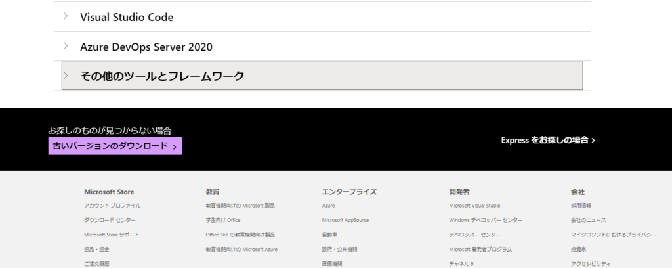
Task: Open the Microsoft Store サポート link
Action: click(x=112, y=235)
